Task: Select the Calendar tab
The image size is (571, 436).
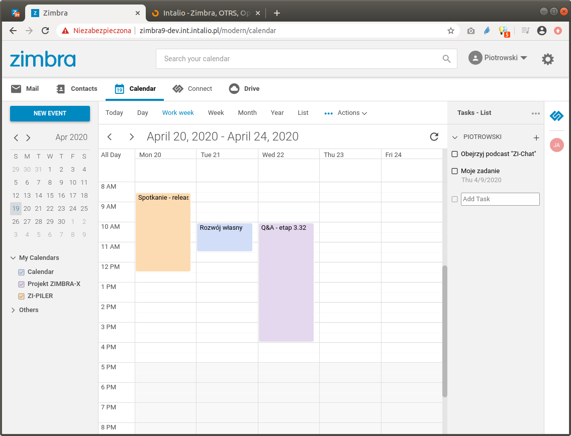Action: [x=135, y=89]
